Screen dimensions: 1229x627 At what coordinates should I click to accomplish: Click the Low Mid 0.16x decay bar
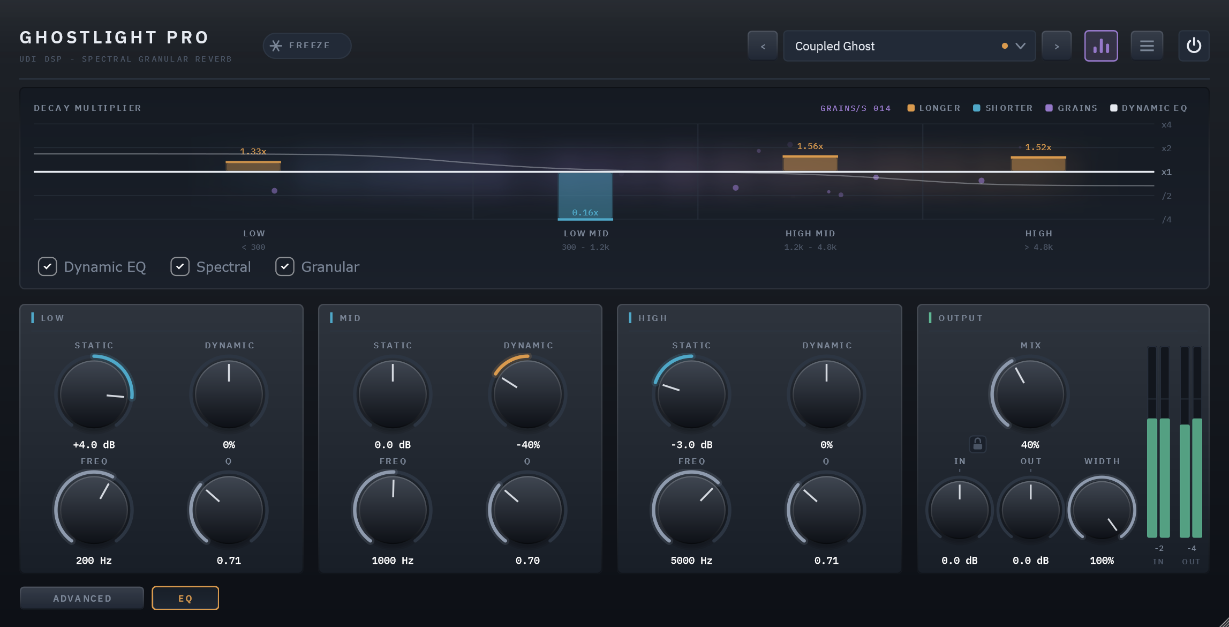tap(585, 196)
